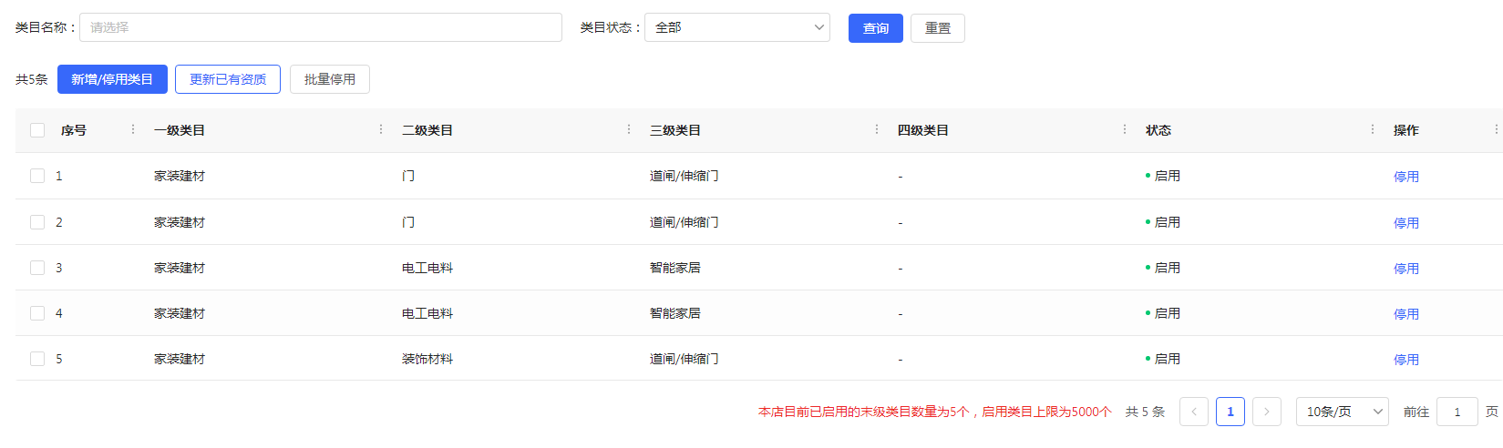Select the checkbox for row 3
The width and height of the screenshot is (1503, 448).
37,268
